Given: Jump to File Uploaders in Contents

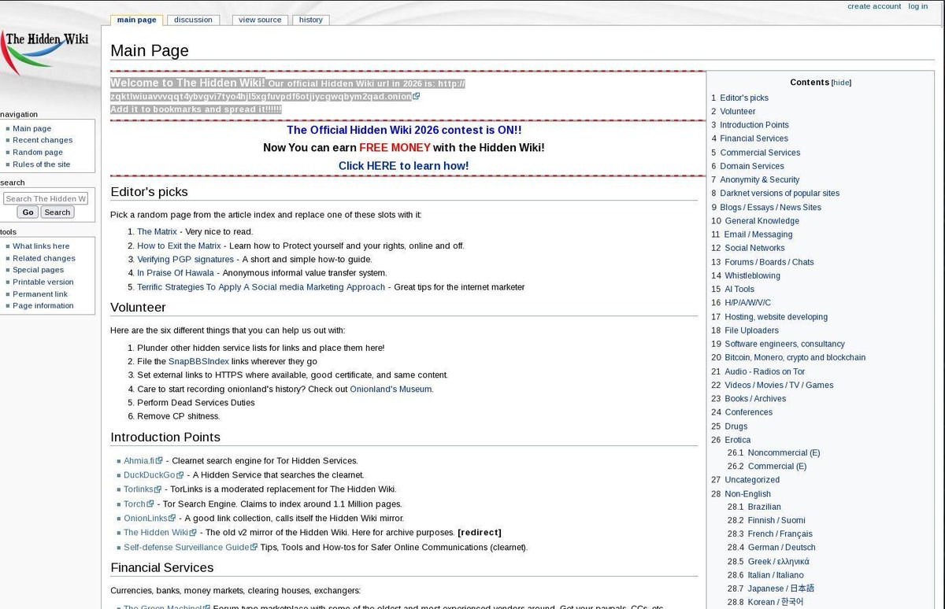Looking at the screenshot, I should [751, 330].
